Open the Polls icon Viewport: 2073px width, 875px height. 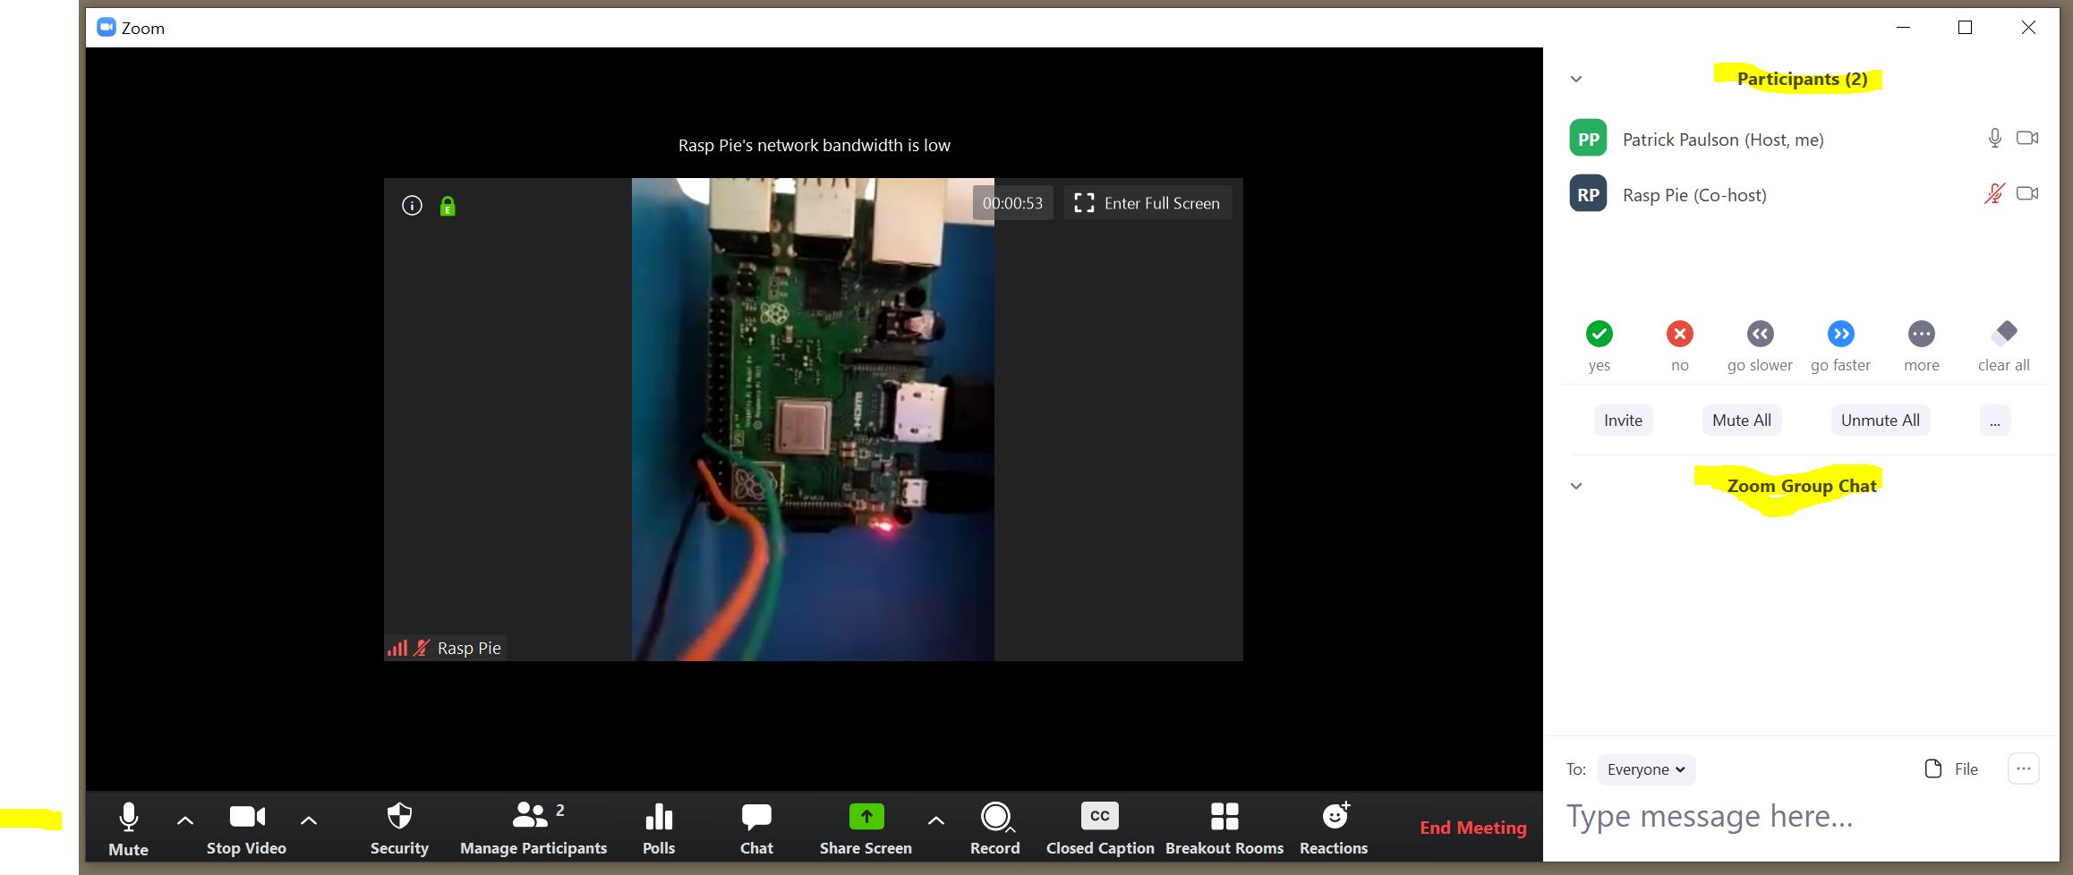point(659,817)
